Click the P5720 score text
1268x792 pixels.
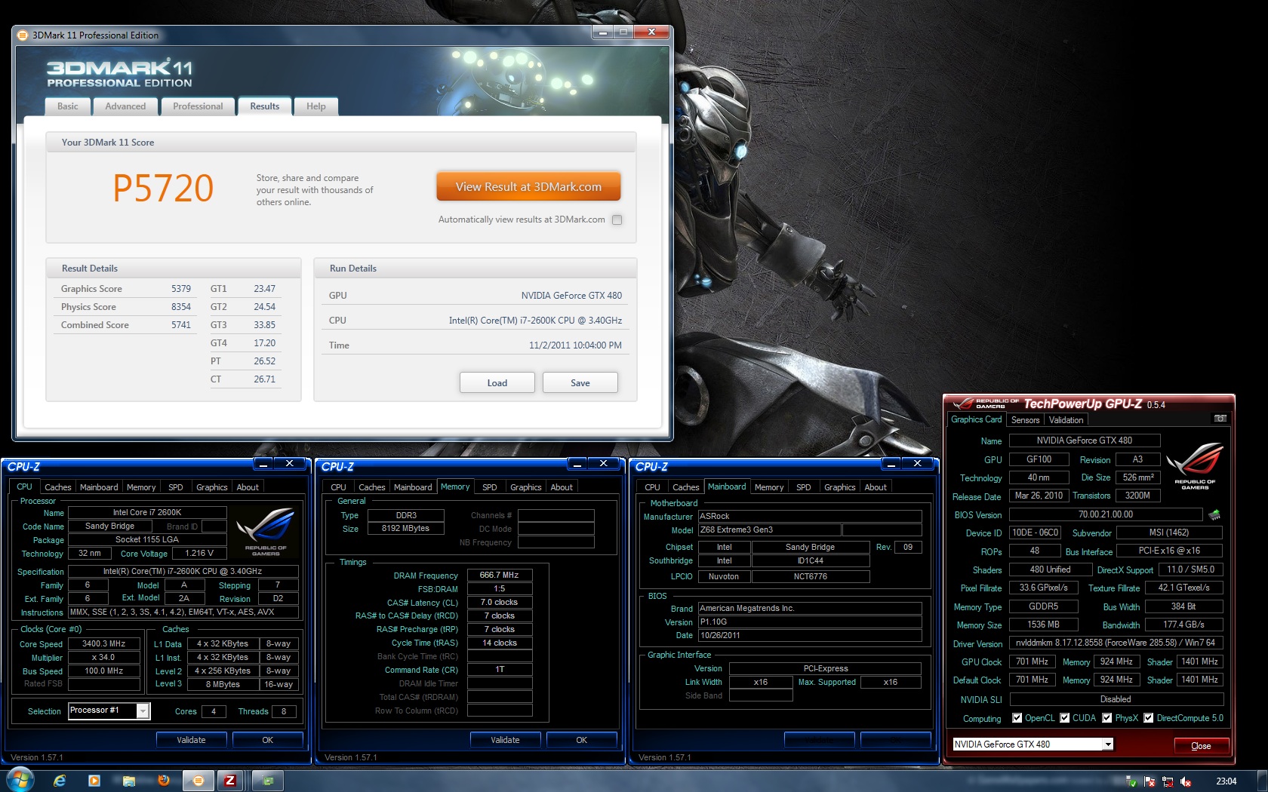click(163, 188)
